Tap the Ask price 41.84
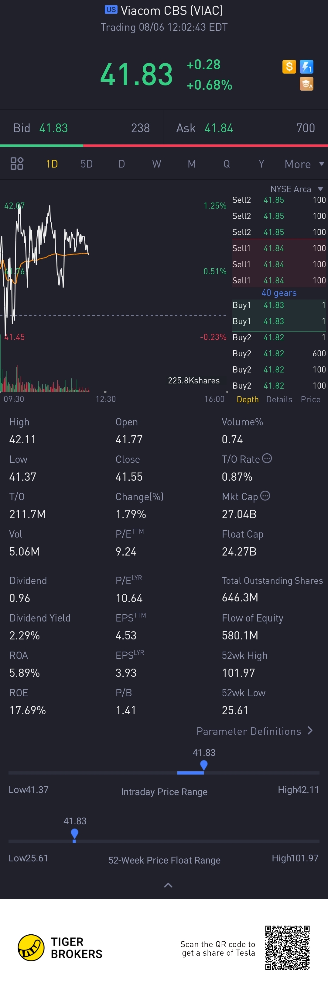This screenshot has height=997, width=328. point(219,128)
